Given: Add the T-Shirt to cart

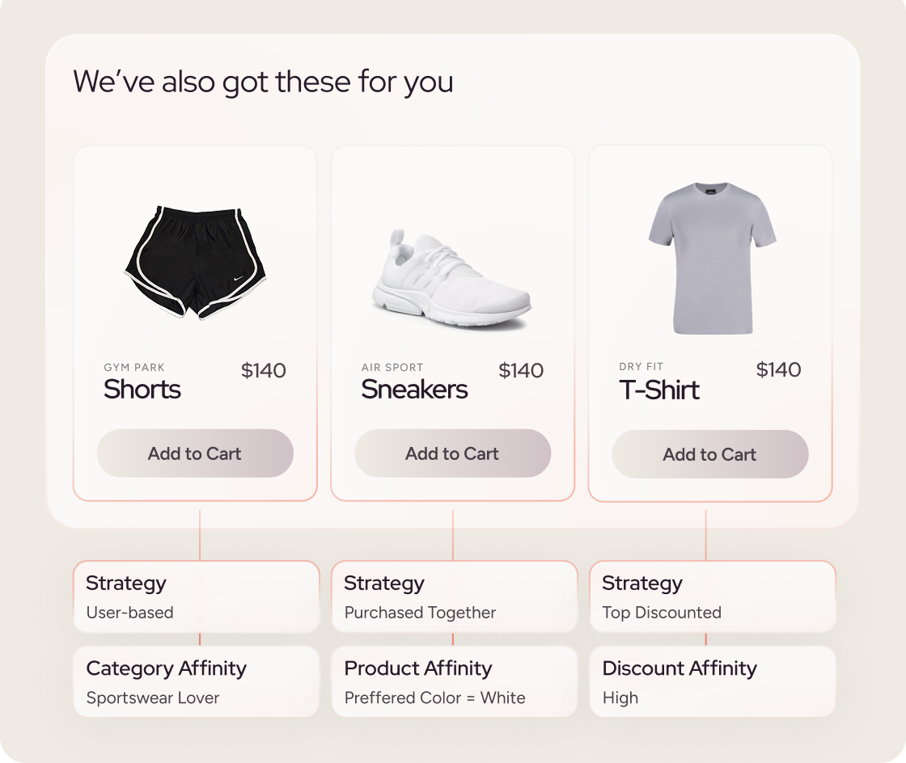Looking at the screenshot, I should click(x=709, y=454).
